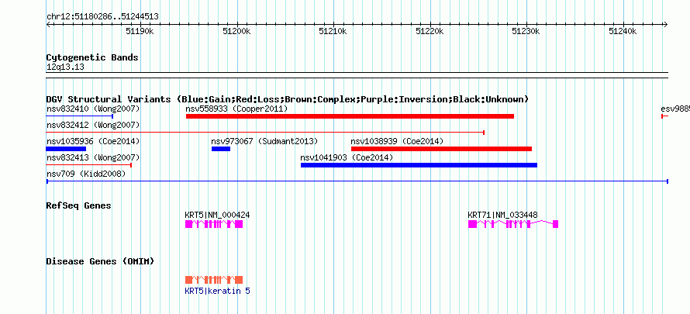The width and height of the screenshot is (690, 314).
Task: Click the nsv832412 (Wong2007) label
Action: coord(93,125)
